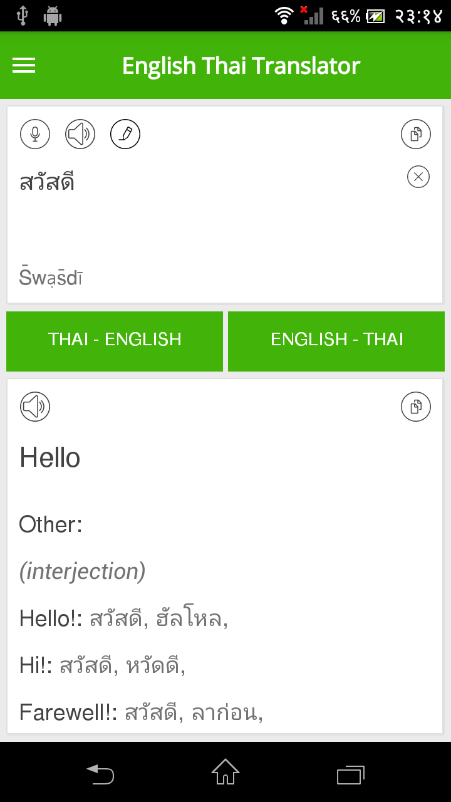This screenshot has height=802, width=451.
Task: Select the Swasdi transliteration text
Action: click(x=50, y=276)
